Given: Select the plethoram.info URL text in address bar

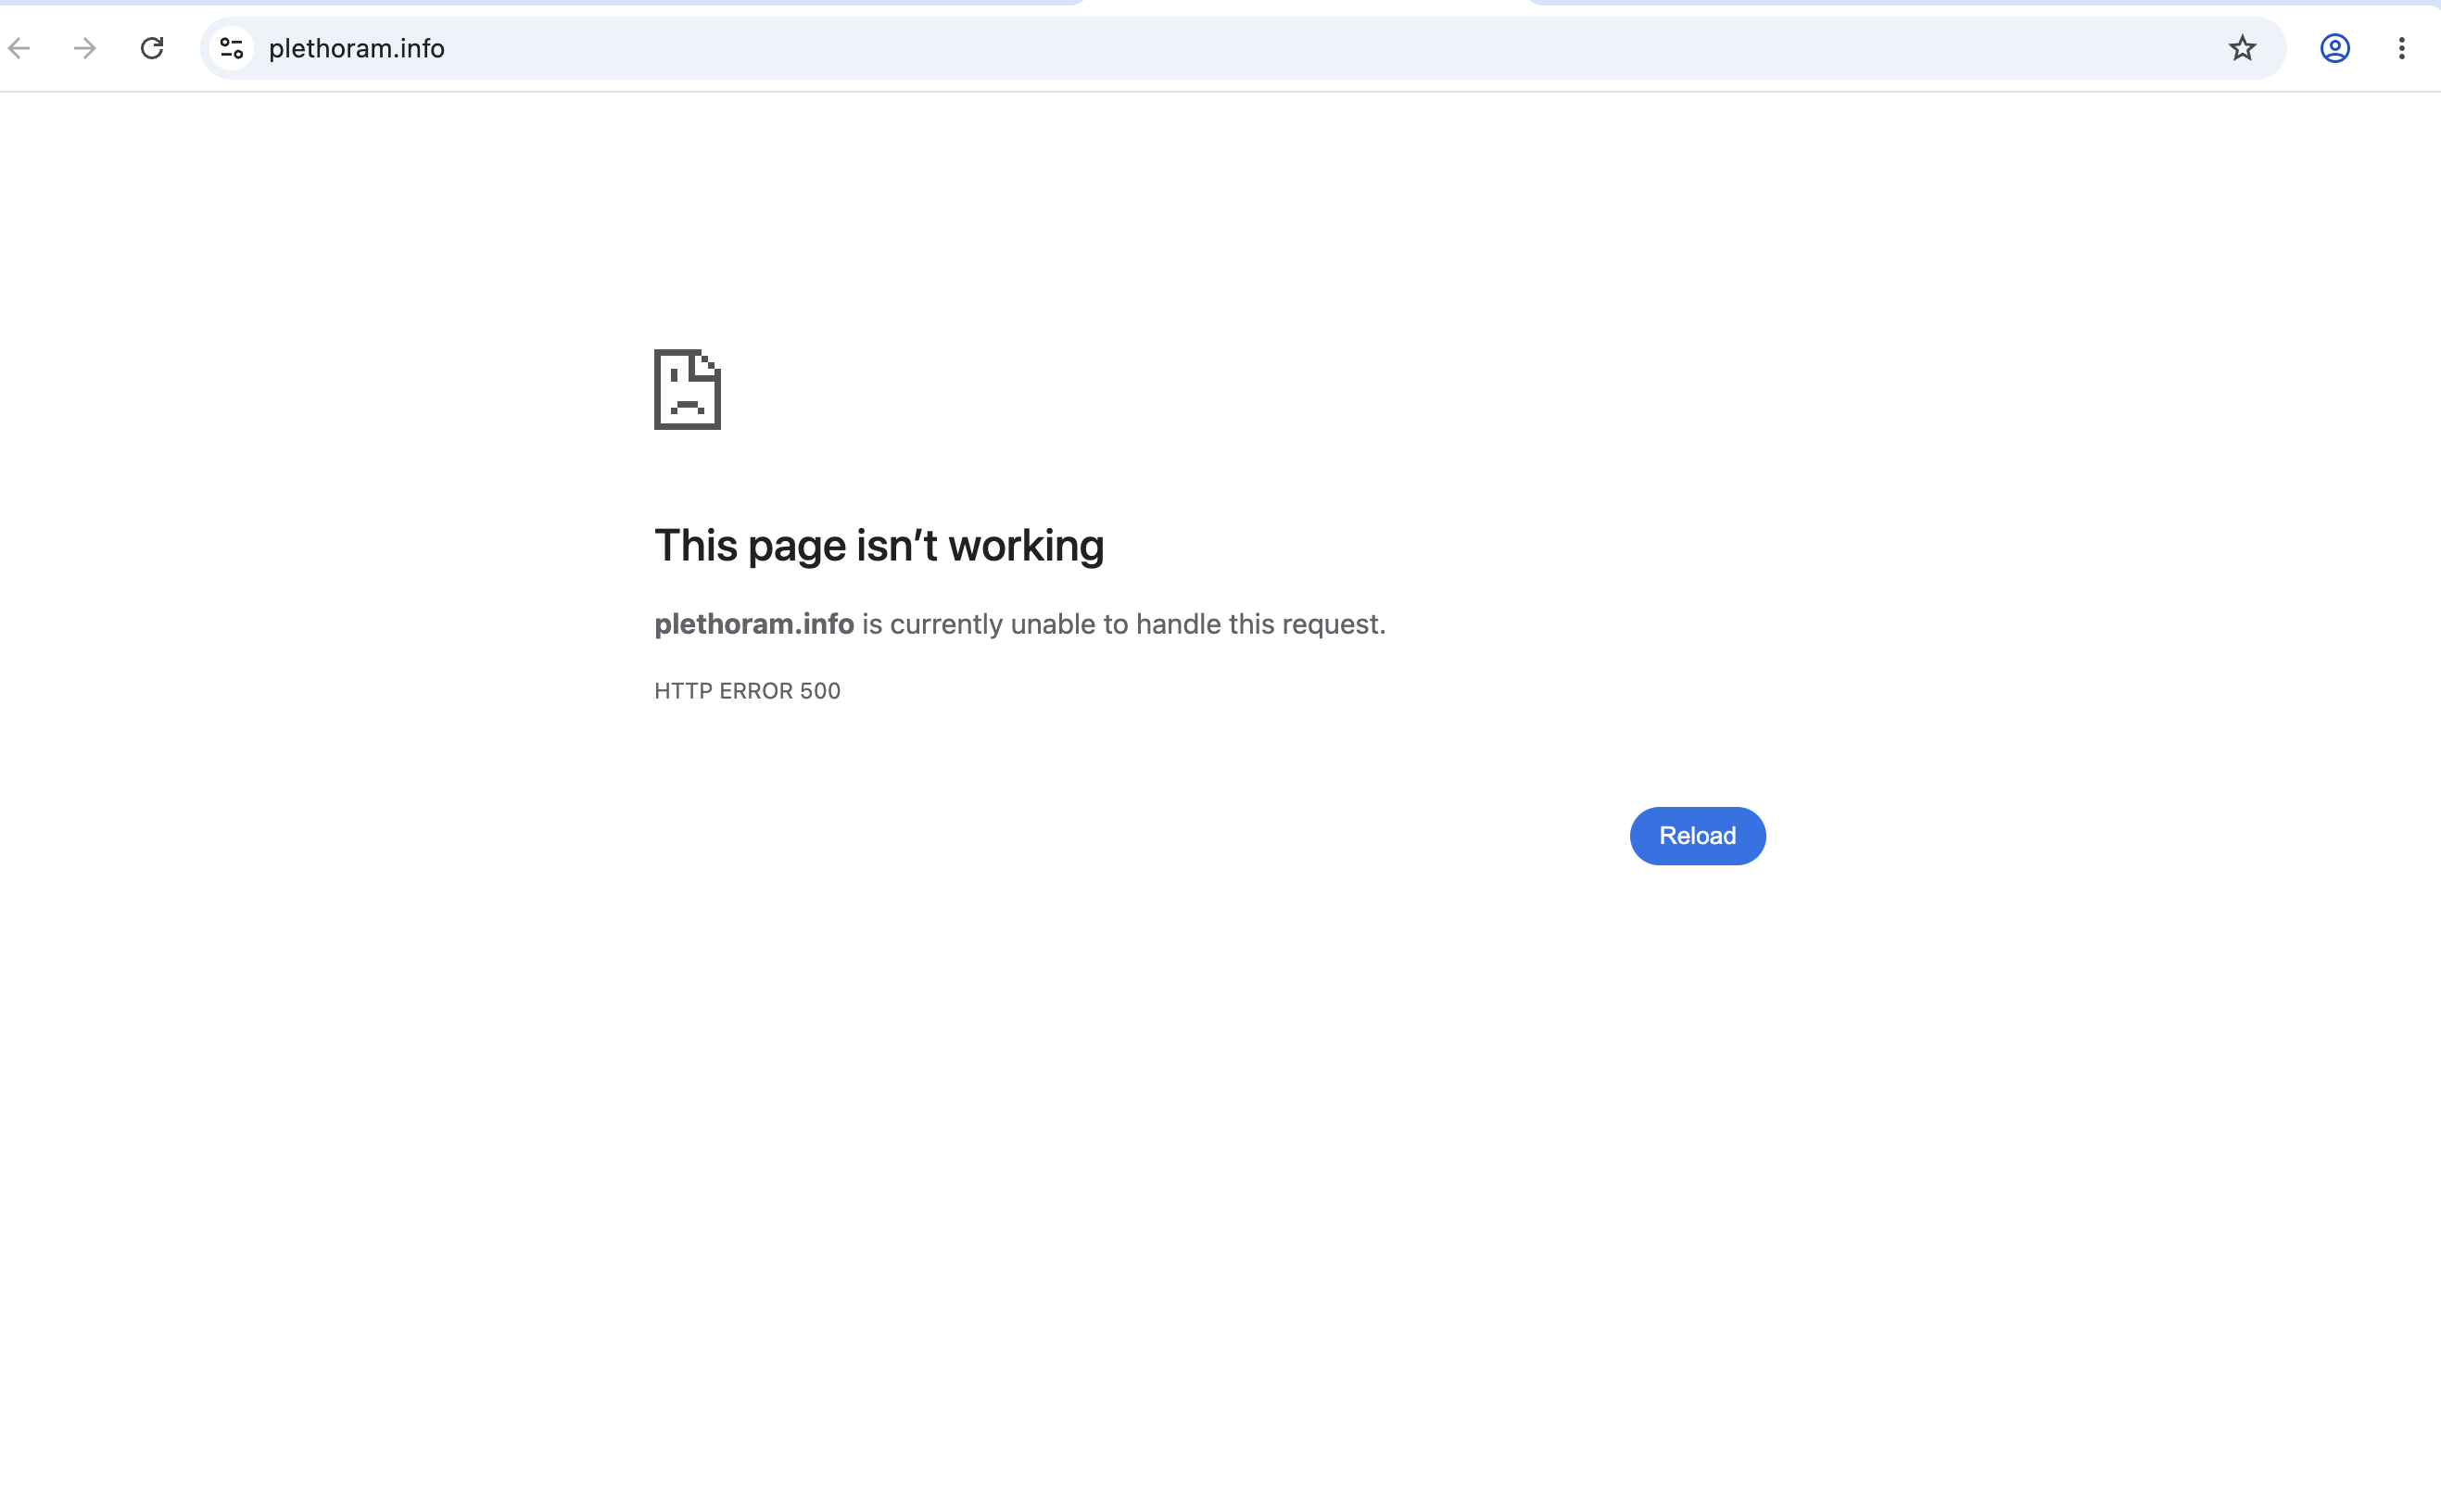Looking at the screenshot, I should pyautogui.click(x=357, y=48).
